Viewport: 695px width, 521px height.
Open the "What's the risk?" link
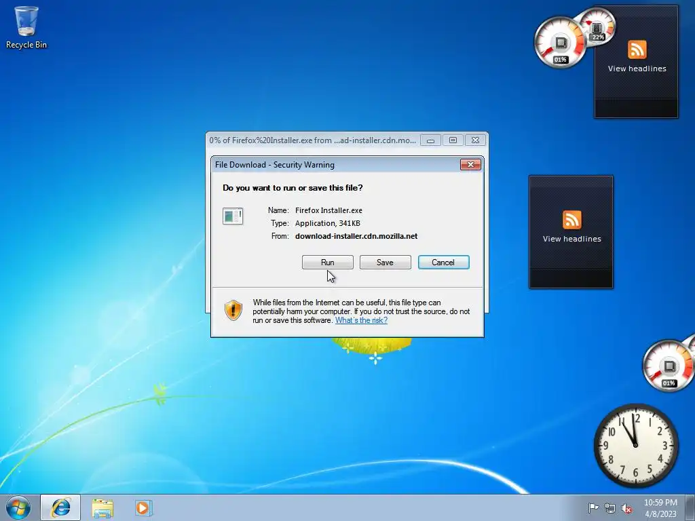(x=361, y=320)
